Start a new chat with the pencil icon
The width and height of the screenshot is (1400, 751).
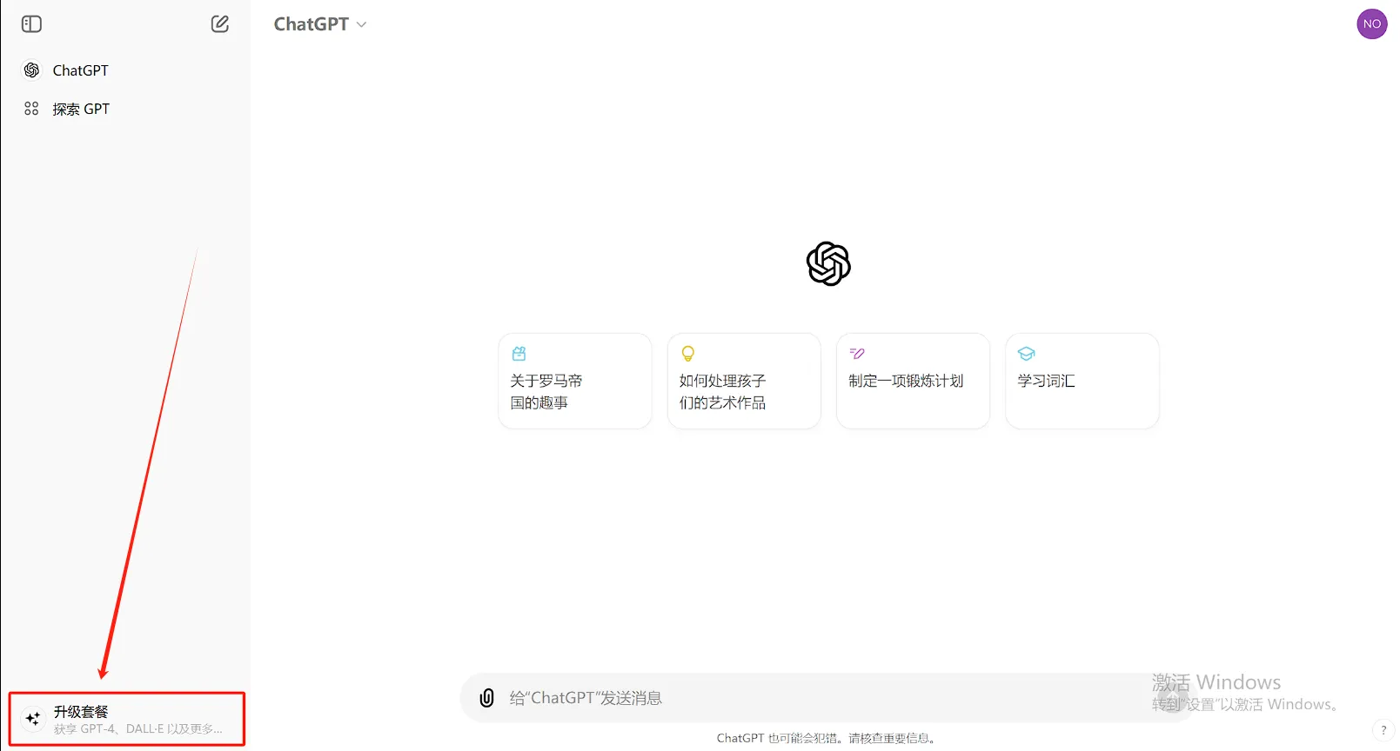click(x=220, y=24)
